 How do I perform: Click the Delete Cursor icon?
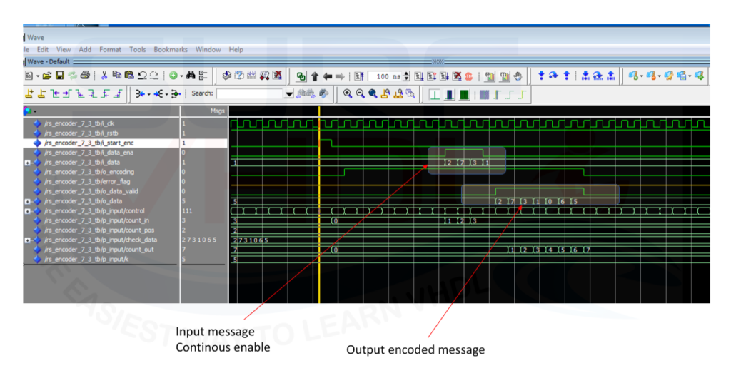42,94
